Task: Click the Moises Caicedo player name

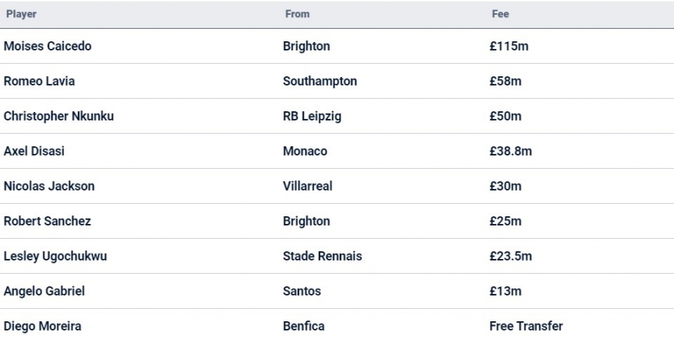Action: (48, 47)
